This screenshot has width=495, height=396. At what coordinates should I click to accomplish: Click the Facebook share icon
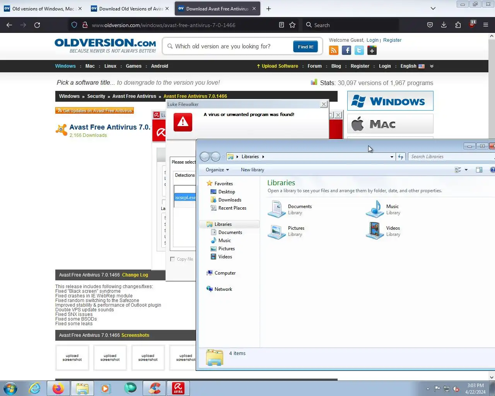346,50
